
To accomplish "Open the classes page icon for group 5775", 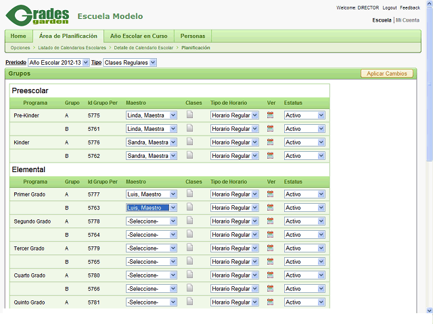I will 189,114.
